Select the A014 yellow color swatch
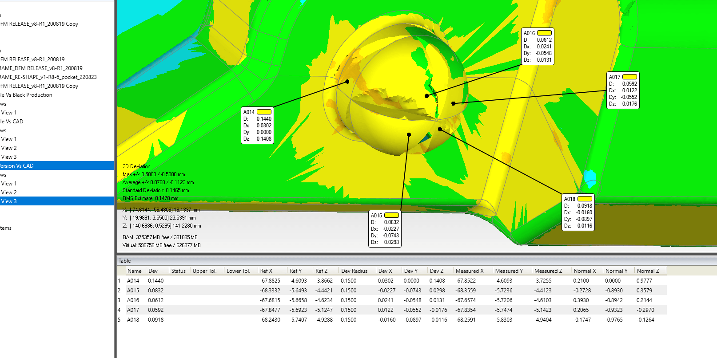 tap(264, 112)
